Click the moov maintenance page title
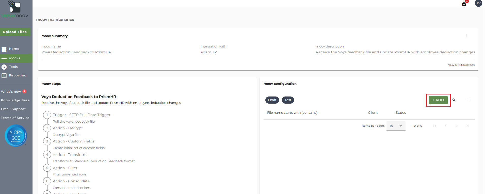The width and height of the screenshot is (485, 194). click(x=55, y=20)
